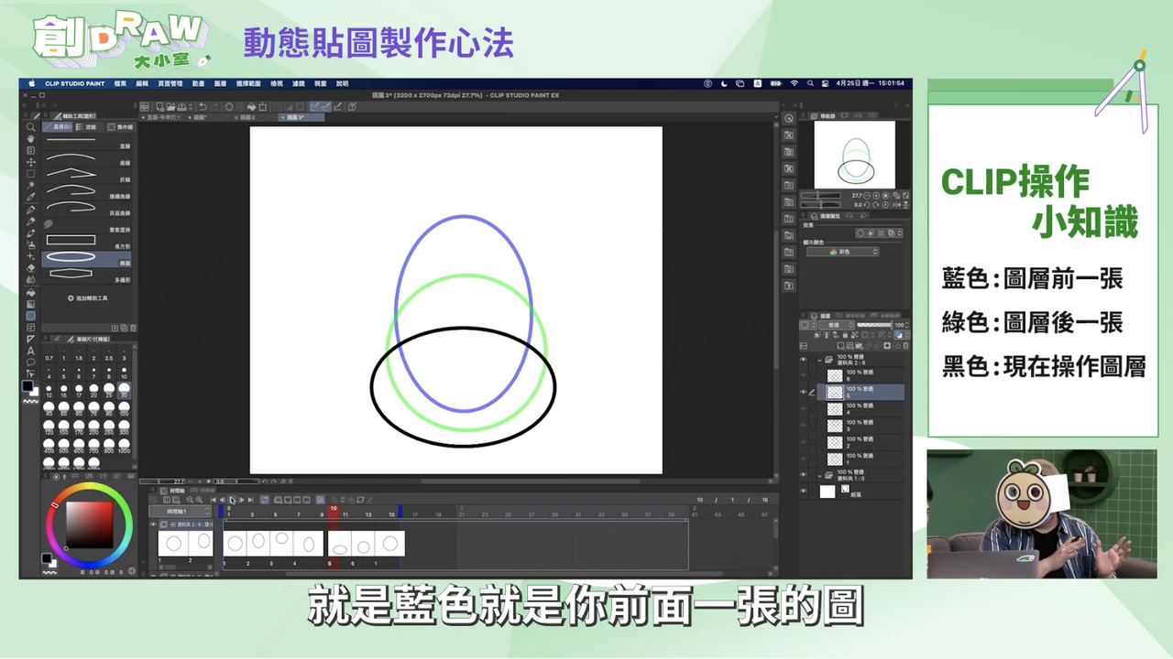Toggle loop playback on the timeline
Screen dimensions: 1173x659
tap(264, 500)
